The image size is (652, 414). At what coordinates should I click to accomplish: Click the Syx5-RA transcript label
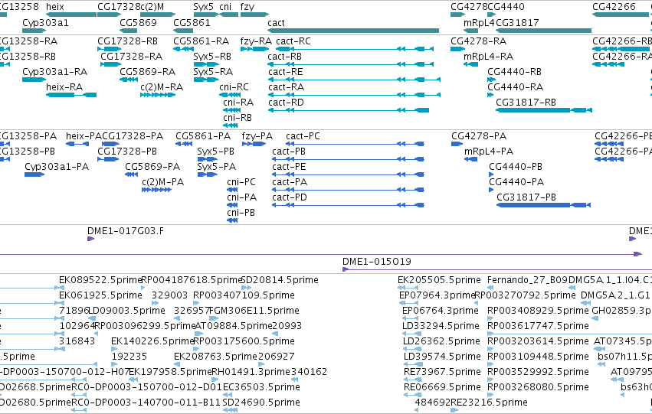(x=213, y=72)
